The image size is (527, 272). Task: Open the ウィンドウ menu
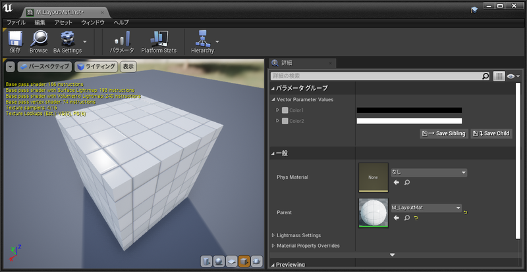[93, 23]
